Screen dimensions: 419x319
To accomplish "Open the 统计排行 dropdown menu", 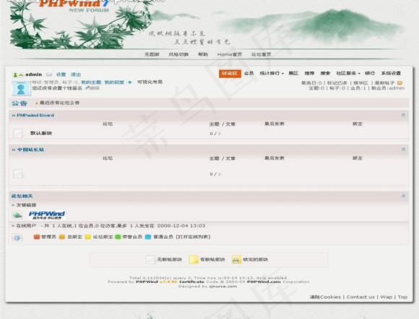I will point(272,73).
